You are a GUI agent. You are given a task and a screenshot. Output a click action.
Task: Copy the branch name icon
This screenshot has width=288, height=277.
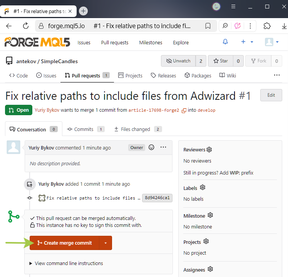pyautogui.click(x=184, y=110)
